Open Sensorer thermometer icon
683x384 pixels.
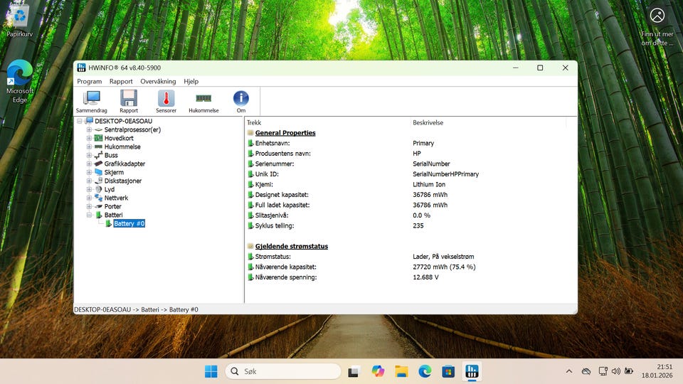166,101
